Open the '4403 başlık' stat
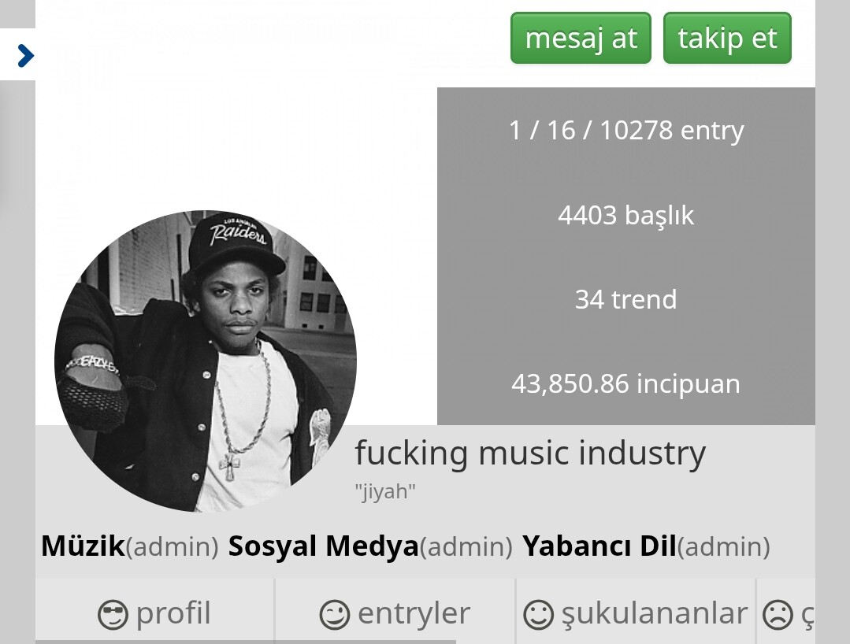Viewport: 850px width, 644px height. 626,215
